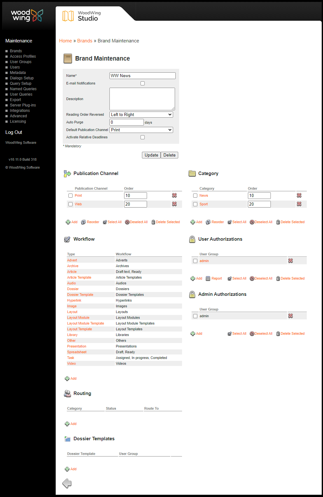Click the Select All icon in User Authorizations
This screenshot has height=497, width=323.
(x=229, y=278)
